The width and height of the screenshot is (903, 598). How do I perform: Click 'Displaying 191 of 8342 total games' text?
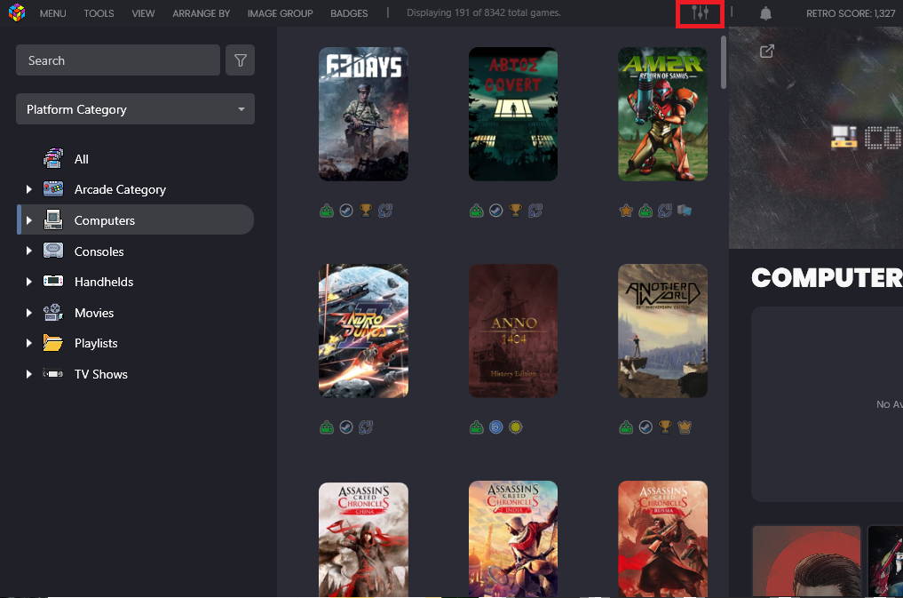pyautogui.click(x=484, y=12)
